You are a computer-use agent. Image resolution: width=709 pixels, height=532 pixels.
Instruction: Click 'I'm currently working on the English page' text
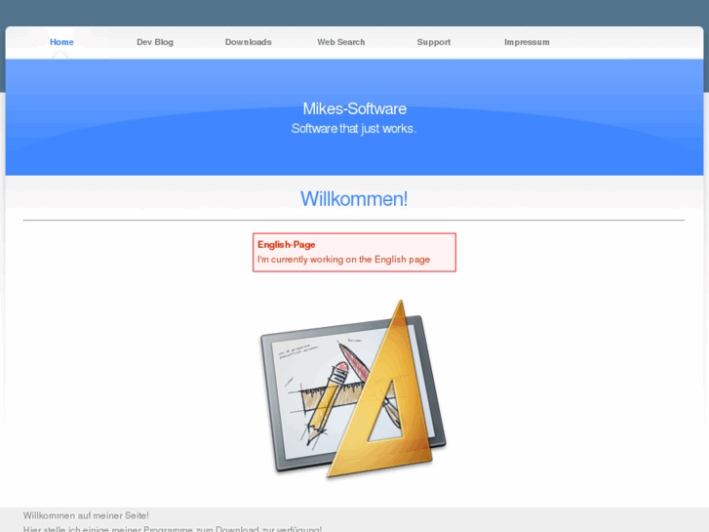click(x=343, y=260)
